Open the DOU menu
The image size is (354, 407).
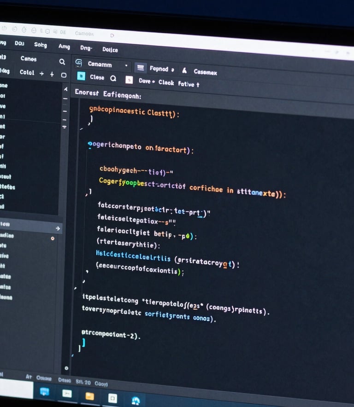click(19, 43)
